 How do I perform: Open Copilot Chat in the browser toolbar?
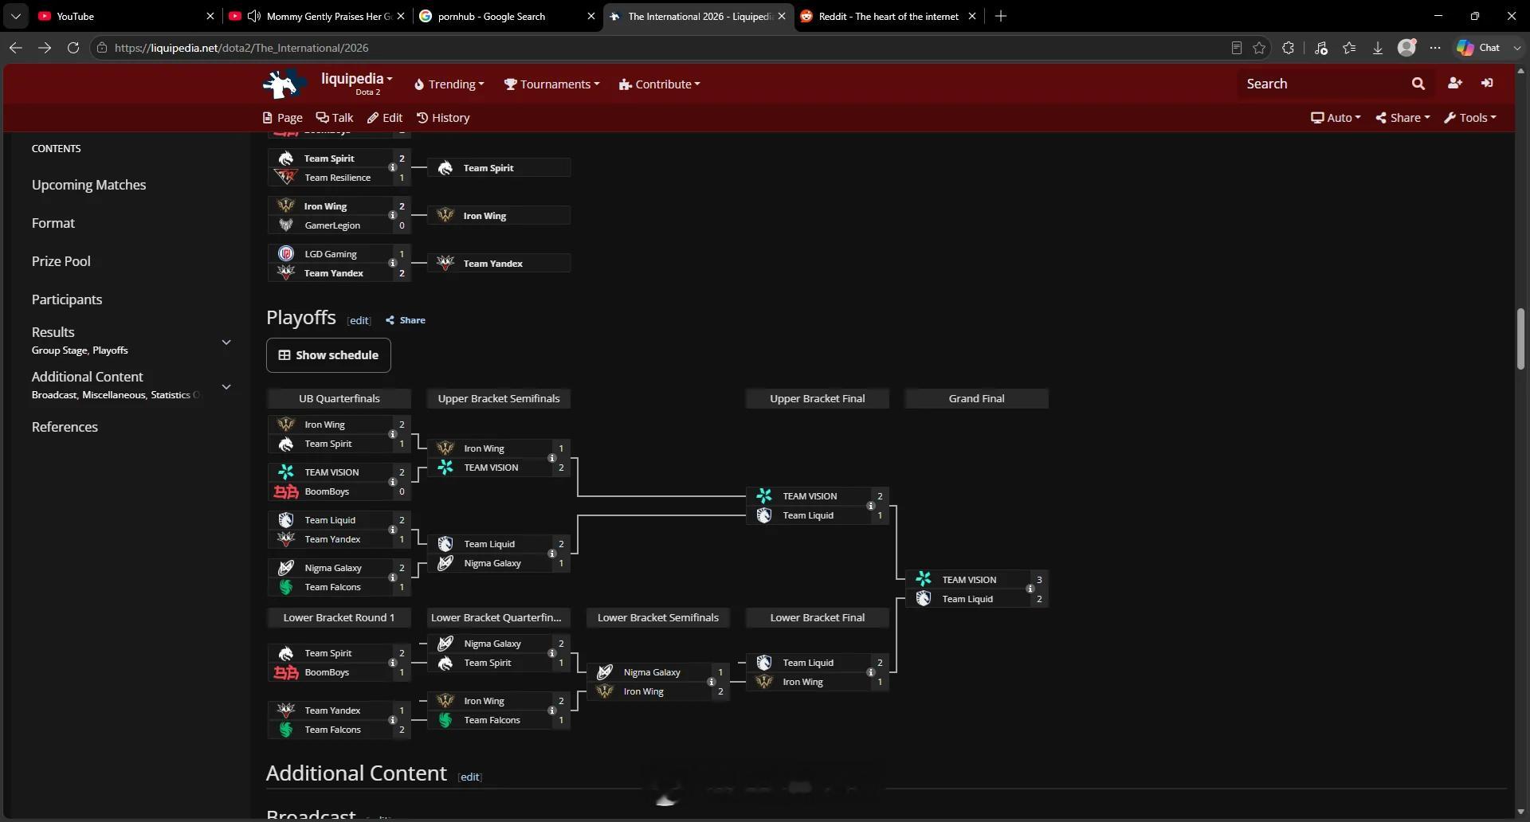(x=1478, y=48)
